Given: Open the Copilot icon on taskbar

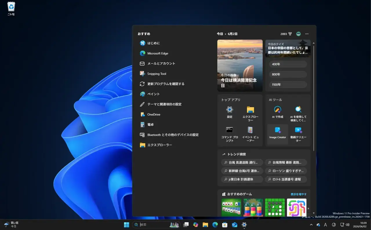Looking at the screenshot, I should [196, 225].
